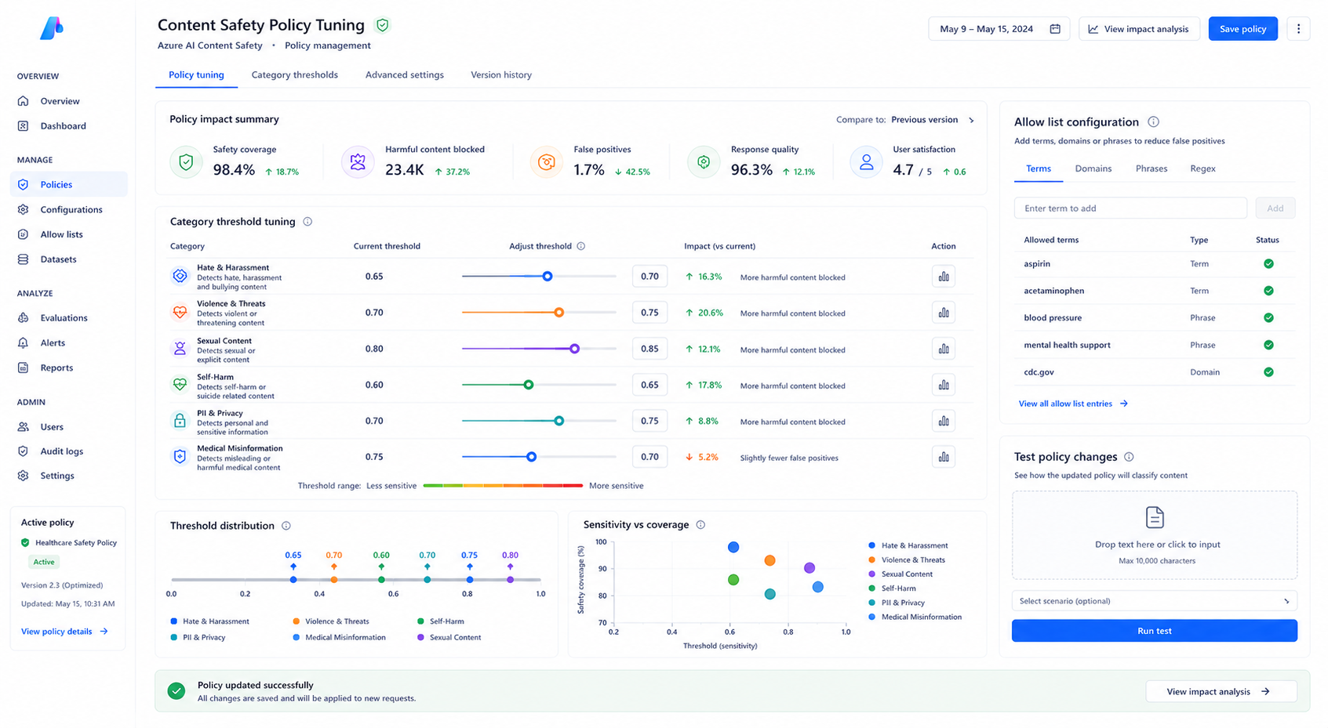The height and width of the screenshot is (728, 1328).
Task: Select the Phrases allow list tab
Action: tap(1151, 168)
